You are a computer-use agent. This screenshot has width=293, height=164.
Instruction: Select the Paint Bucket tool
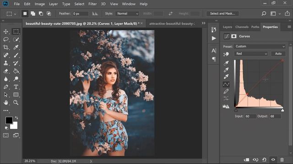pos(16,71)
